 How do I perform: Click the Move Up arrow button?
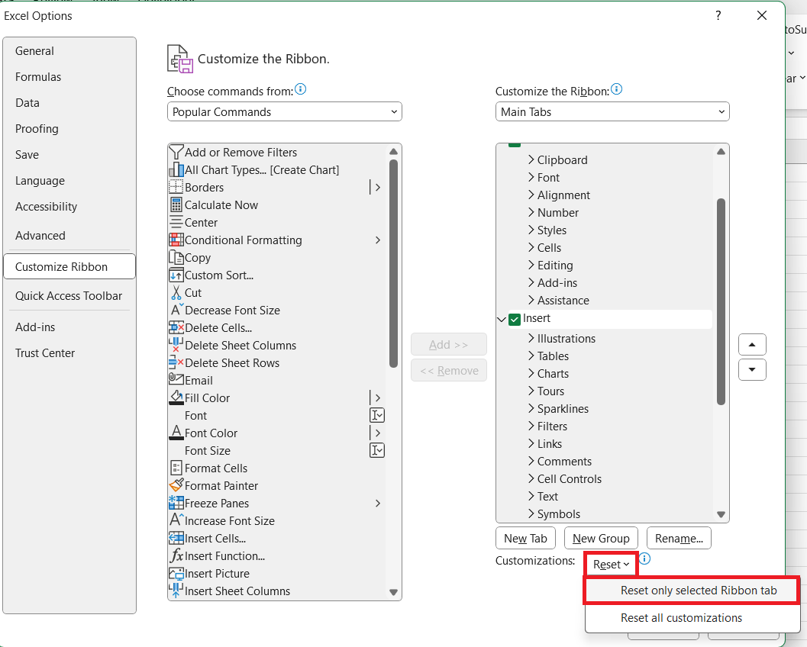[752, 345]
